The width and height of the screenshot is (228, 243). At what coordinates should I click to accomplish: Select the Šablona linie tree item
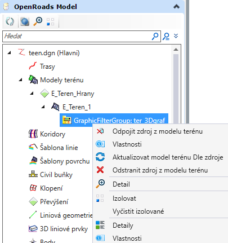pyautogui.click(x=59, y=148)
